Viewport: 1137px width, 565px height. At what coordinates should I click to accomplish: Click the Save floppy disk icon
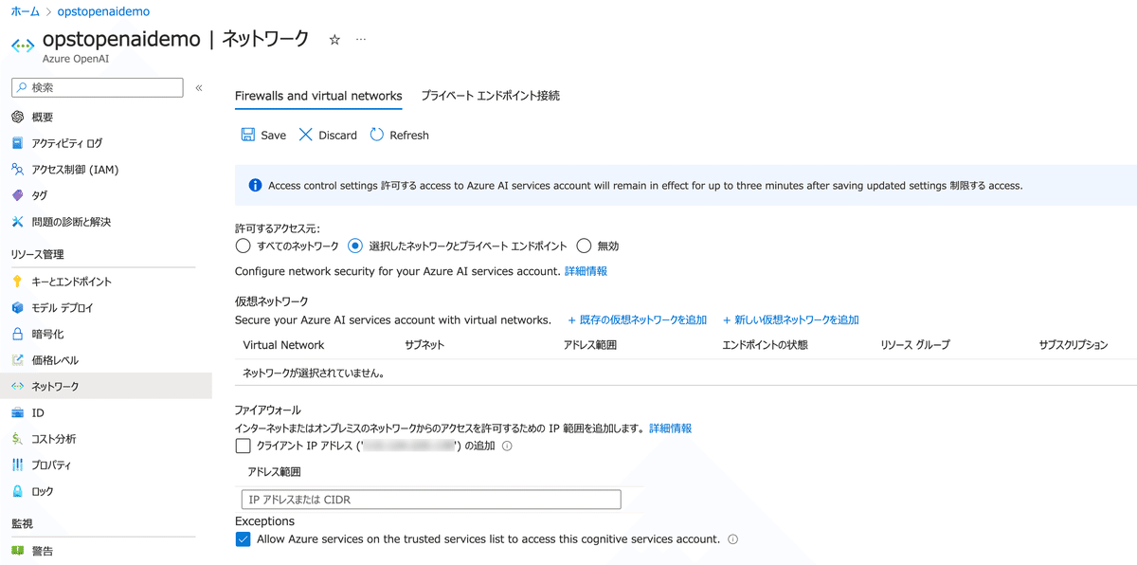coord(247,135)
